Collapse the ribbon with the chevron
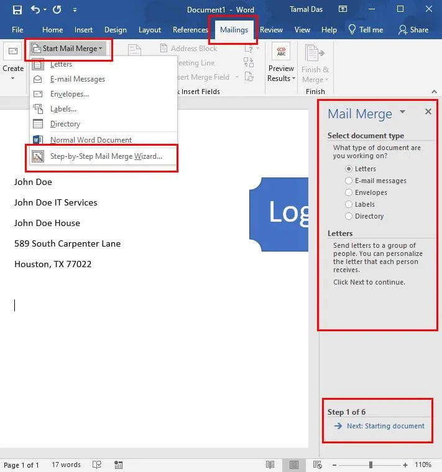This screenshot has width=442, height=472. [x=434, y=92]
